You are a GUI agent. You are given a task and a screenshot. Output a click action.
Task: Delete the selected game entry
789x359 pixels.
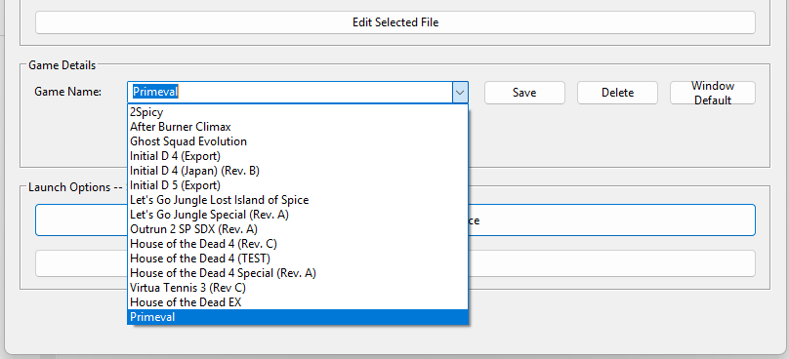coord(617,93)
